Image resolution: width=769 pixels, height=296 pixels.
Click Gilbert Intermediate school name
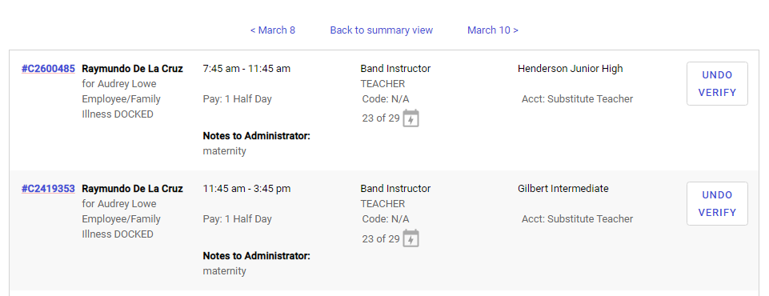coord(563,189)
